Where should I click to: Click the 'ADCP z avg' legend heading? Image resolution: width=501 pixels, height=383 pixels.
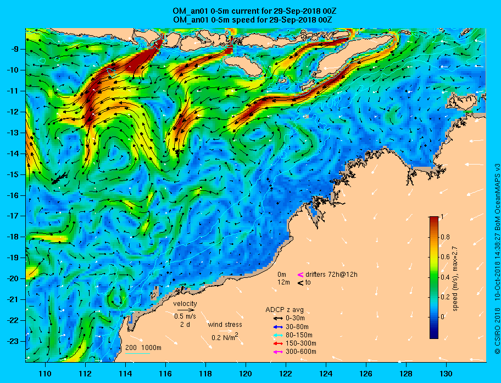(285, 310)
